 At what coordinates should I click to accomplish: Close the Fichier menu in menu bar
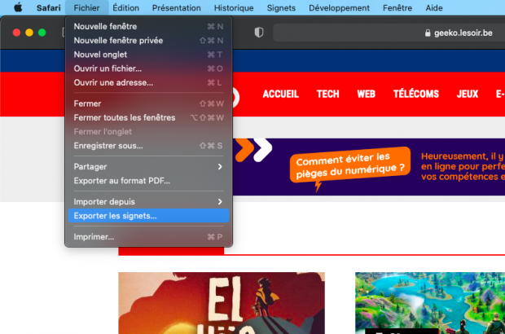[86, 7]
